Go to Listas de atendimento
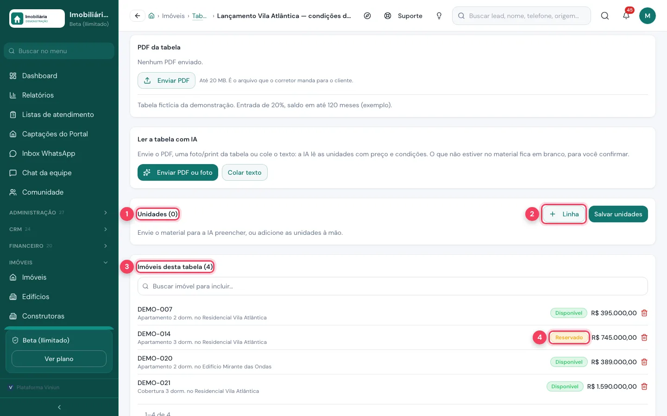 pyautogui.click(x=59, y=115)
